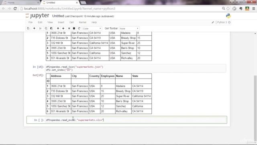Image resolution: width=257 pixels, height=145 pixels.
Task: Open the Insert menu
Action: tap(61, 23)
